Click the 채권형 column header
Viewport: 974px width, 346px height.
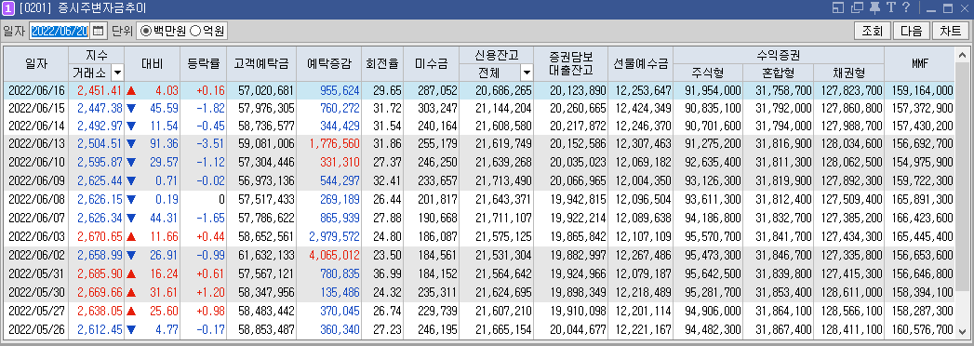click(848, 73)
